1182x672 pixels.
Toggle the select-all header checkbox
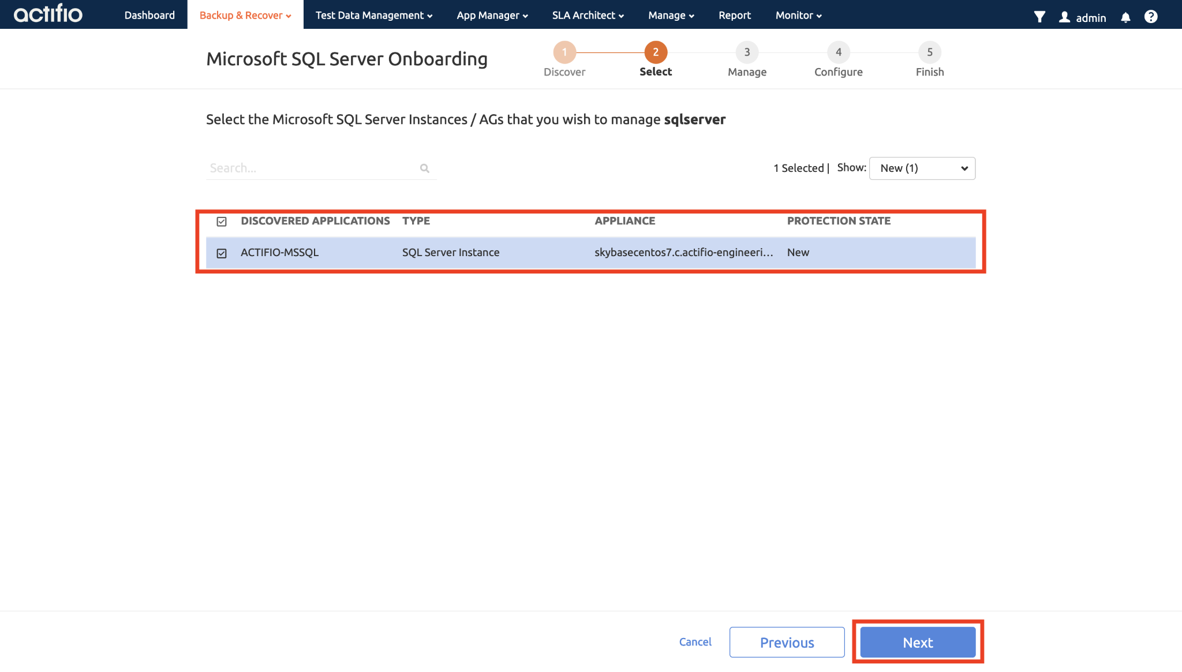tap(222, 222)
